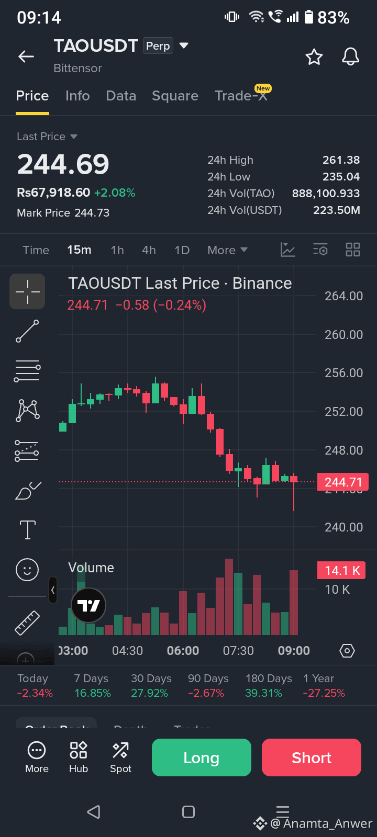
Task: Tap the TAOUSDT Last Price · Binance title
Action: [x=180, y=283]
